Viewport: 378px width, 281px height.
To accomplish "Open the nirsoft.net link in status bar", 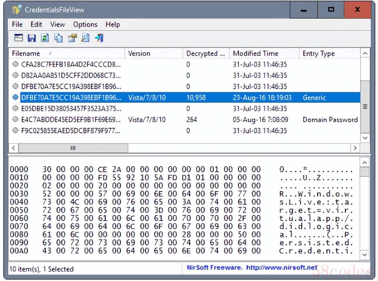I will click(282, 268).
